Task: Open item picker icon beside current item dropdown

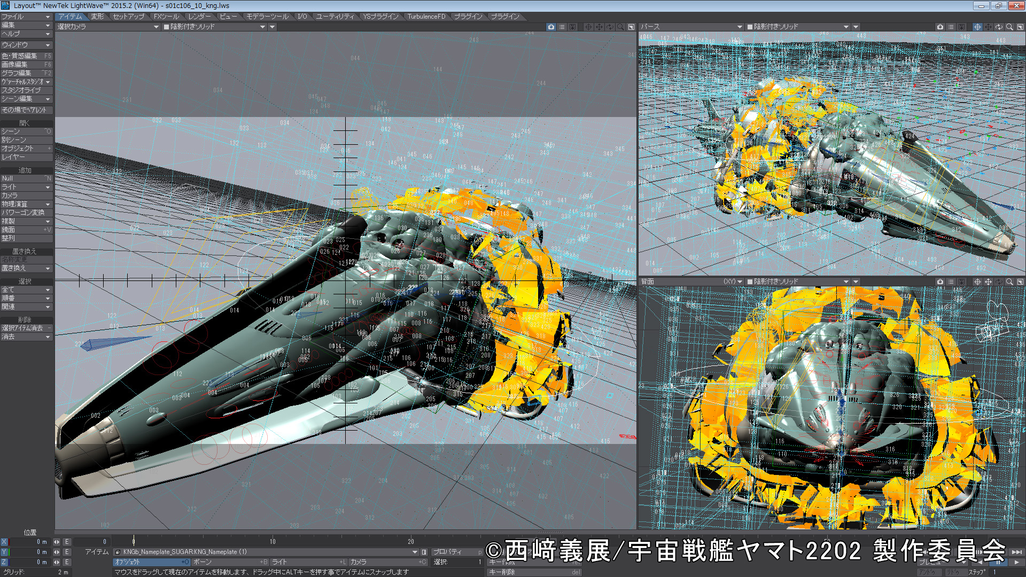Action: (x=424, y=552)
